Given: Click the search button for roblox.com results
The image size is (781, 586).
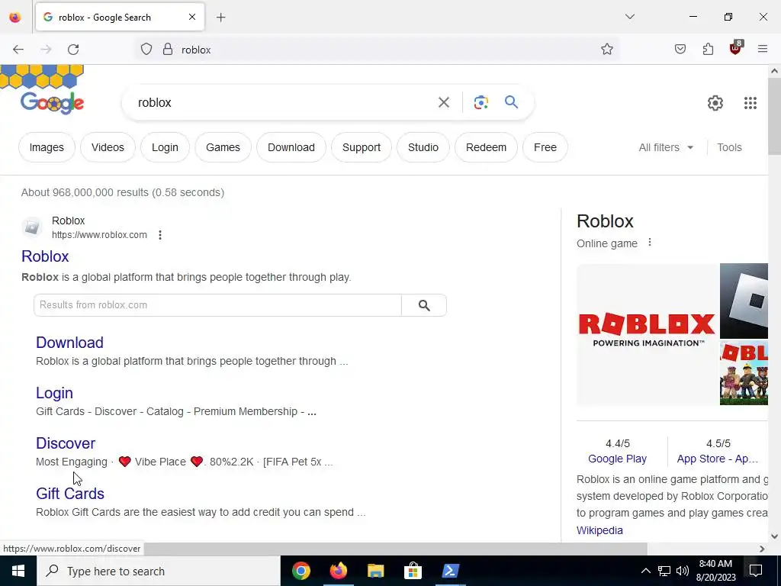Looking at the screenshot, I should coord(424,305).
